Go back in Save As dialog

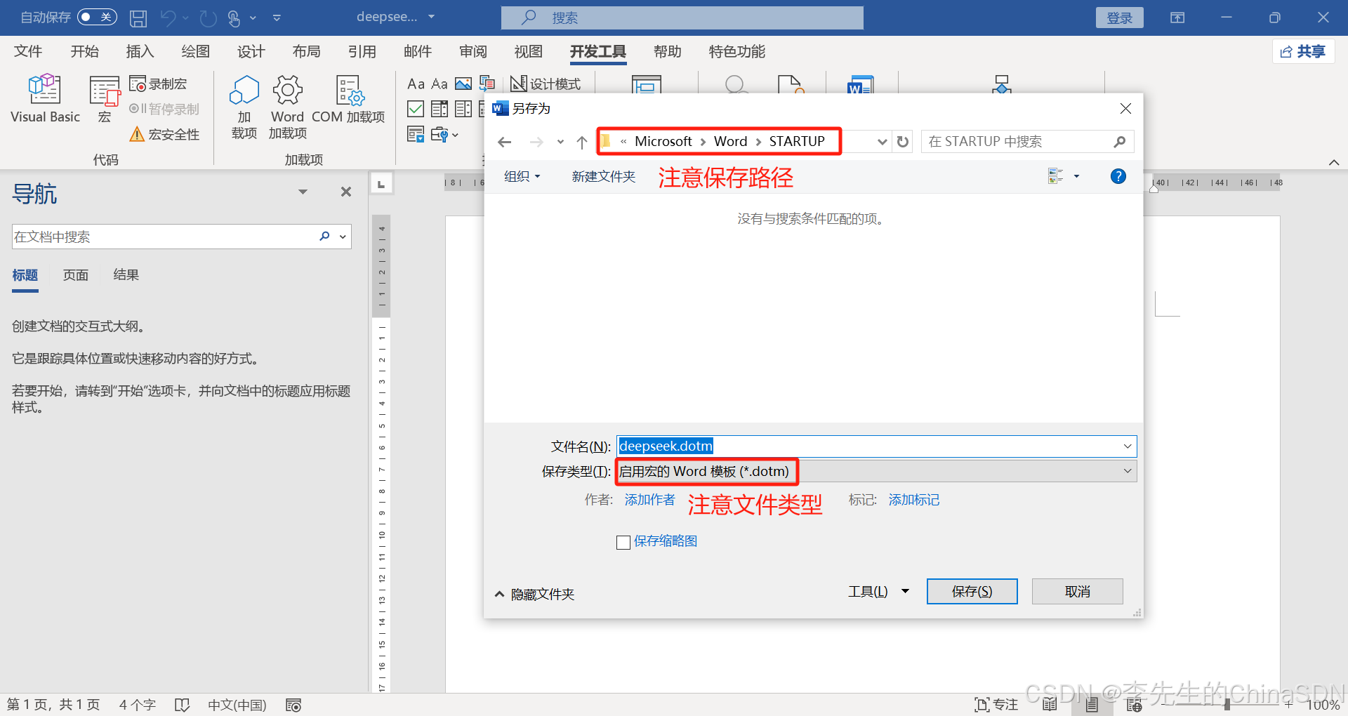pyautogui.click(x=504, y=142)
